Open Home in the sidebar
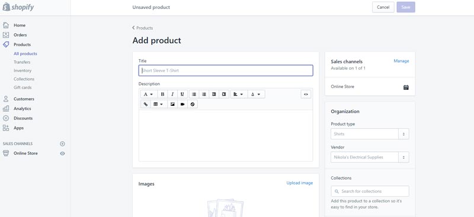The height and width of the screenshot is (217, 474). pyautogui.click(x=20, y=25)
